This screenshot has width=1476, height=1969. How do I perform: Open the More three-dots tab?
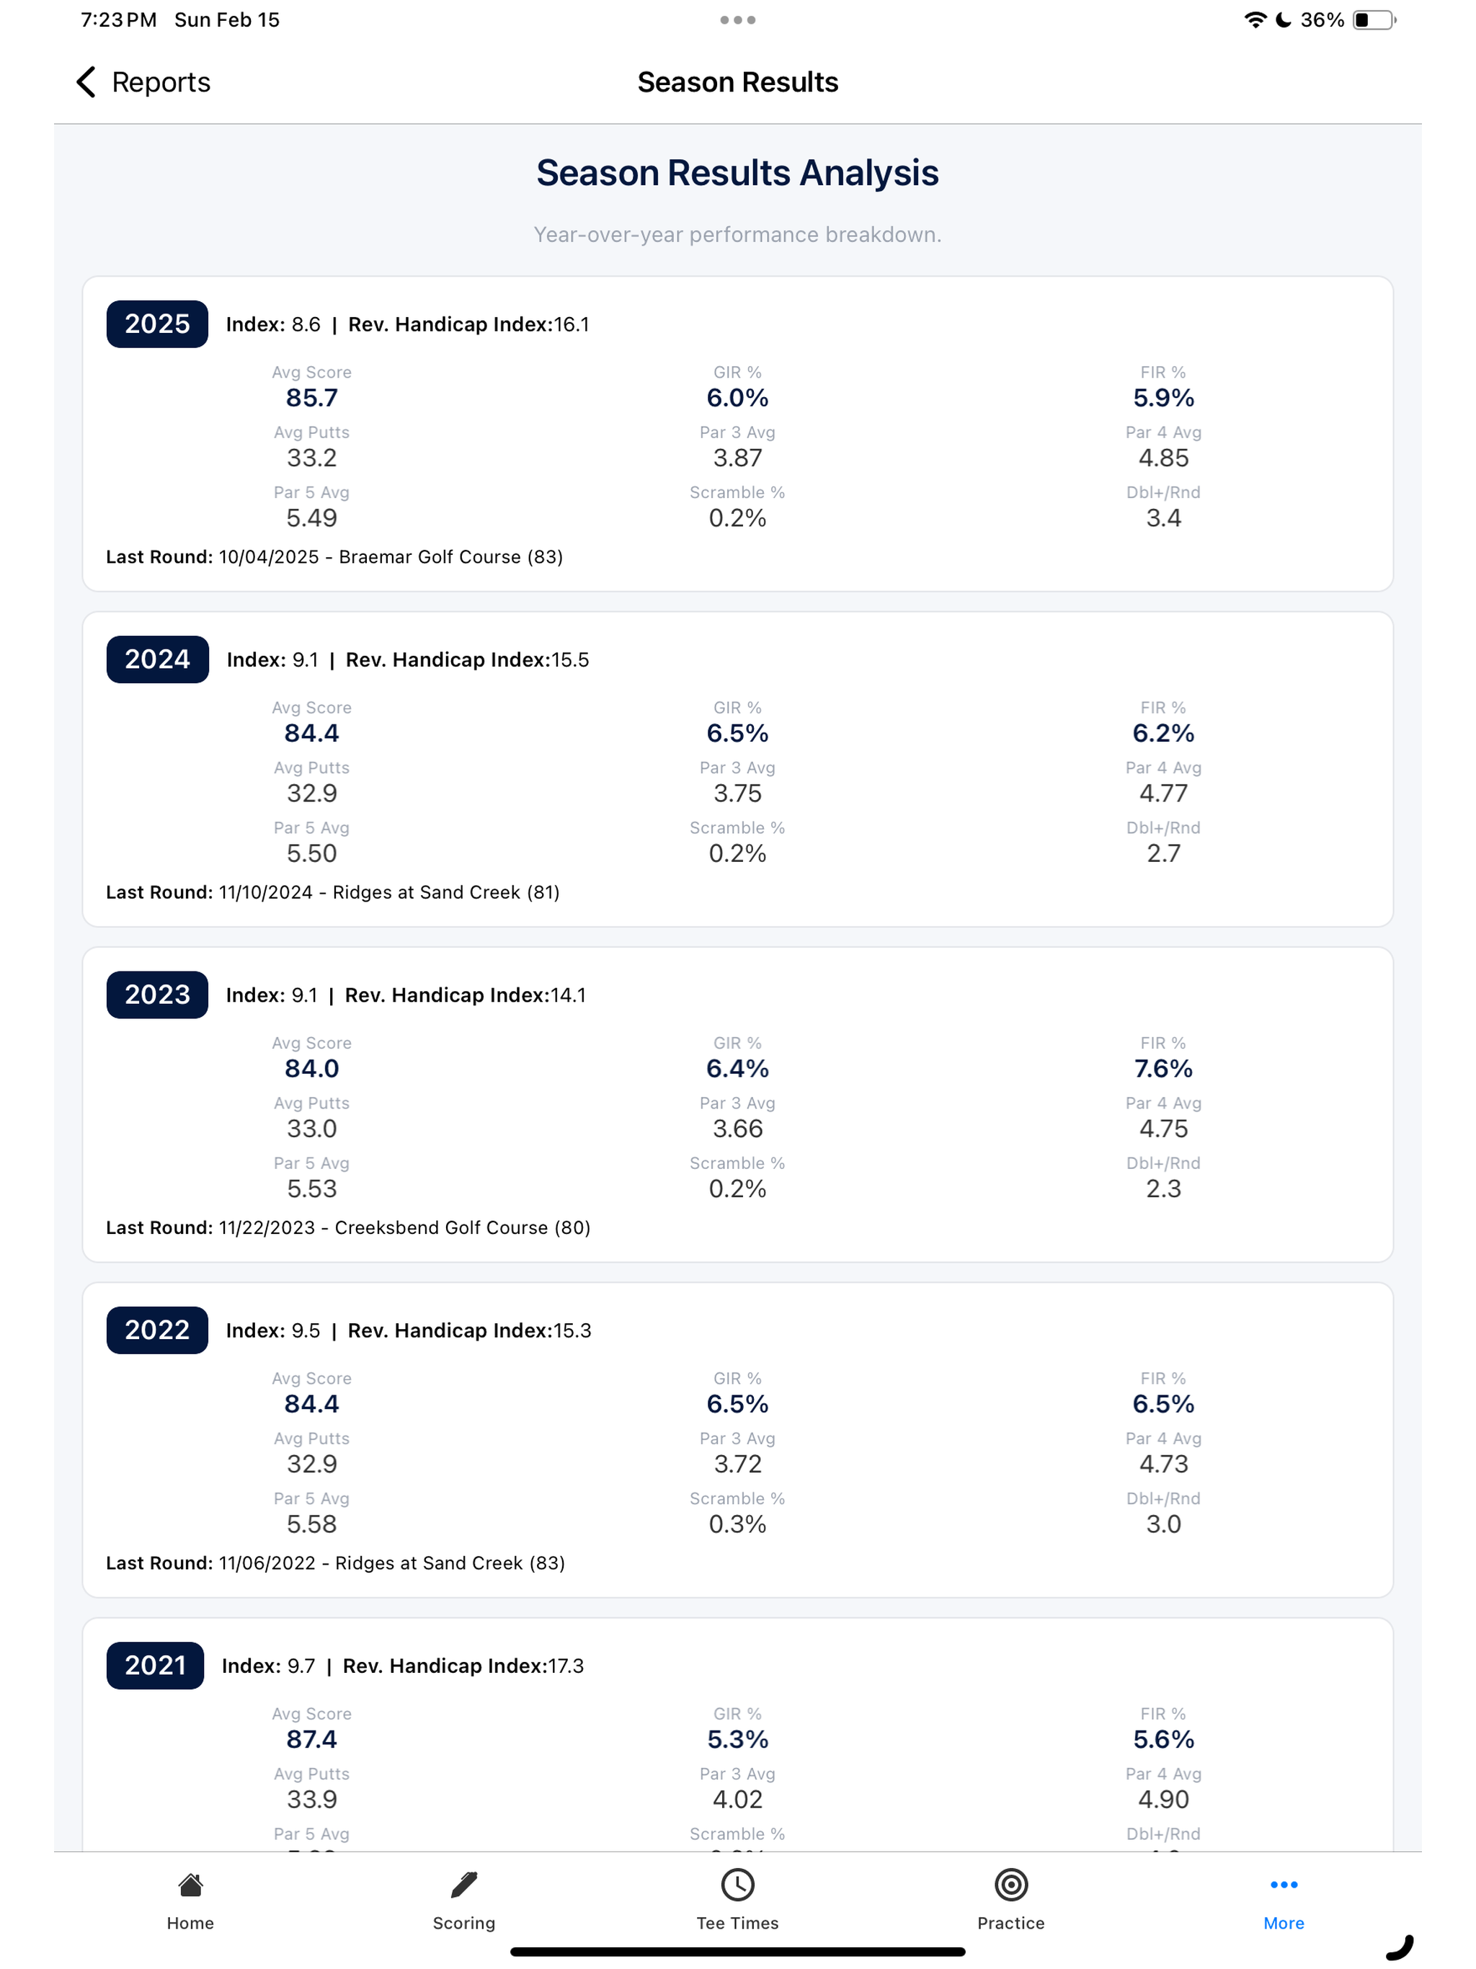[x=1284, y=1885]
